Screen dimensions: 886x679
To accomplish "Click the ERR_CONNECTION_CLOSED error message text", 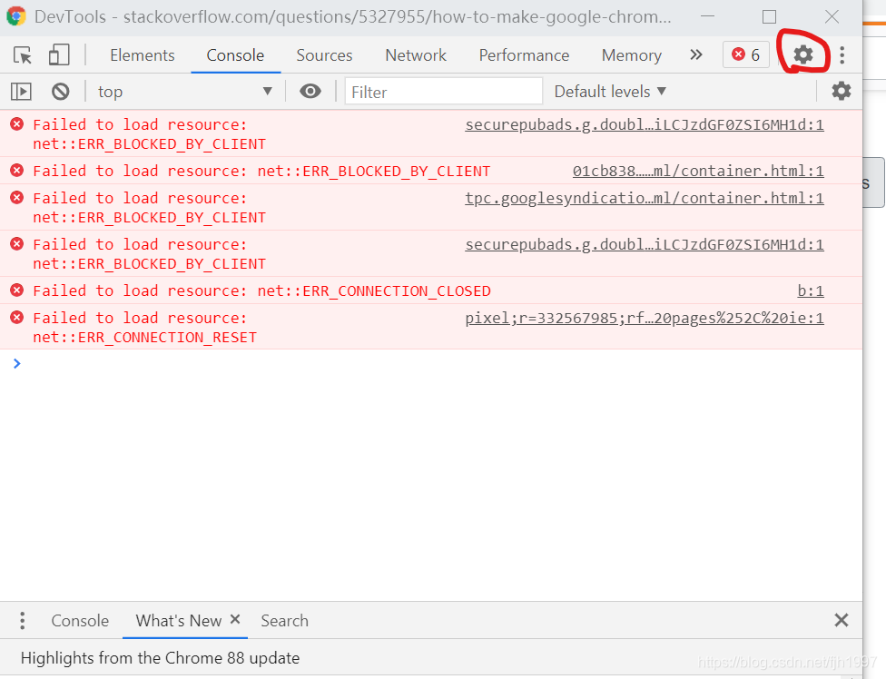I will pos(261,290).
